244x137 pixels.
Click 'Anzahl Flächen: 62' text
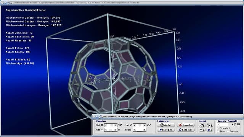[x=18, y=59]
